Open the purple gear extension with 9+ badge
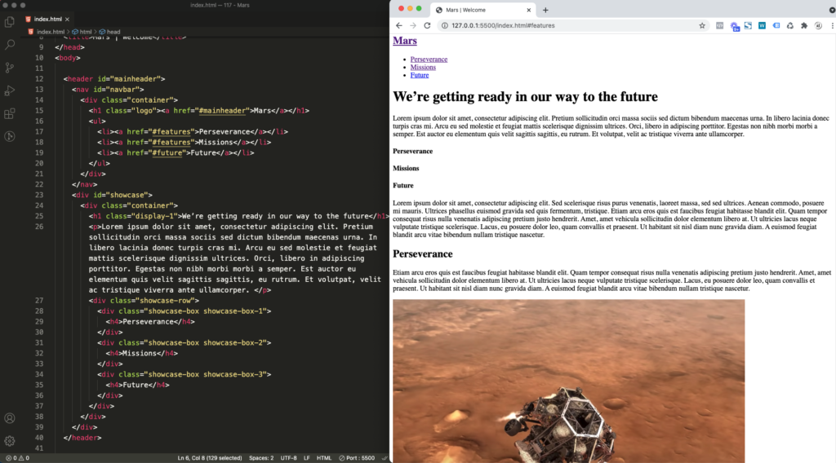The height and width of the screenshot is (463, 836). [734, 26]
